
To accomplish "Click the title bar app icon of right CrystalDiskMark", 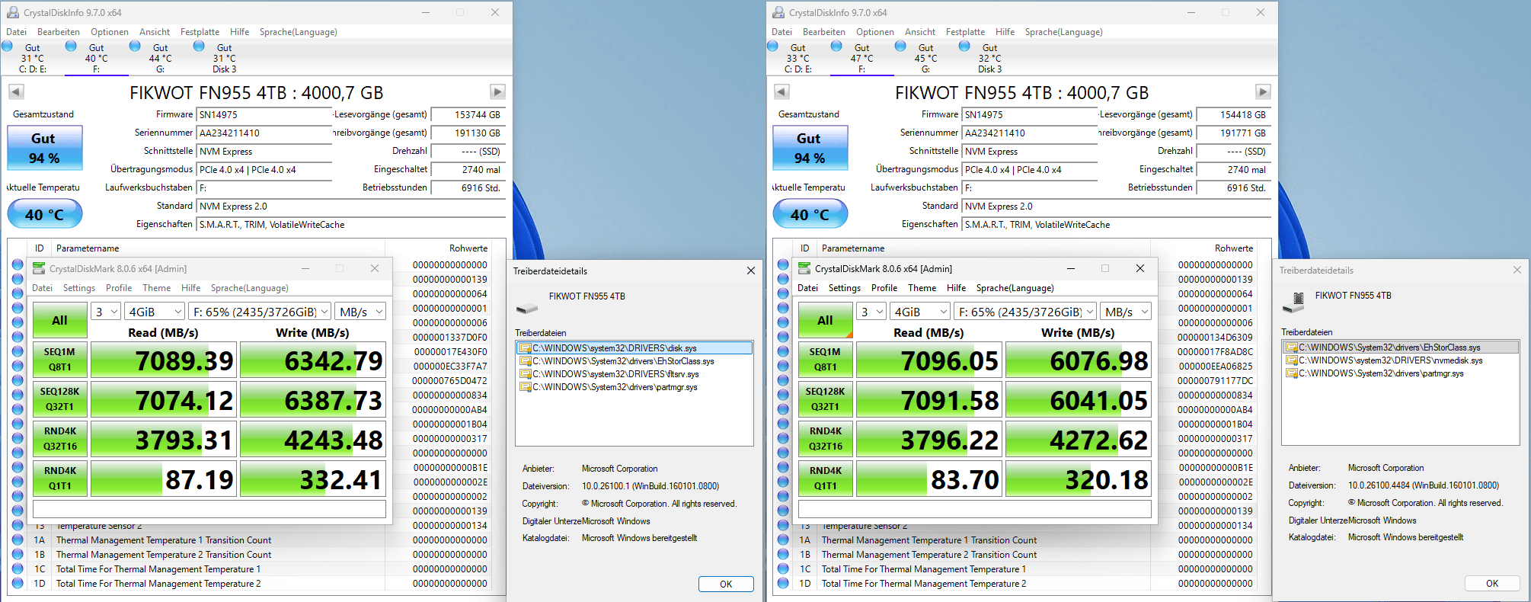I will click(804, 268).
